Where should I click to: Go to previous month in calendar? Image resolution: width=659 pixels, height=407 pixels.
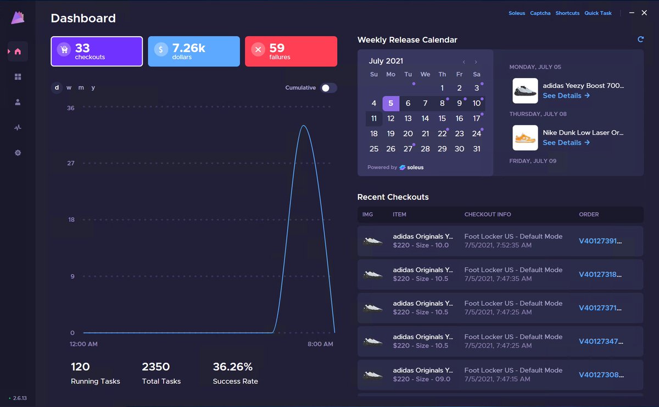coord(464,62)
